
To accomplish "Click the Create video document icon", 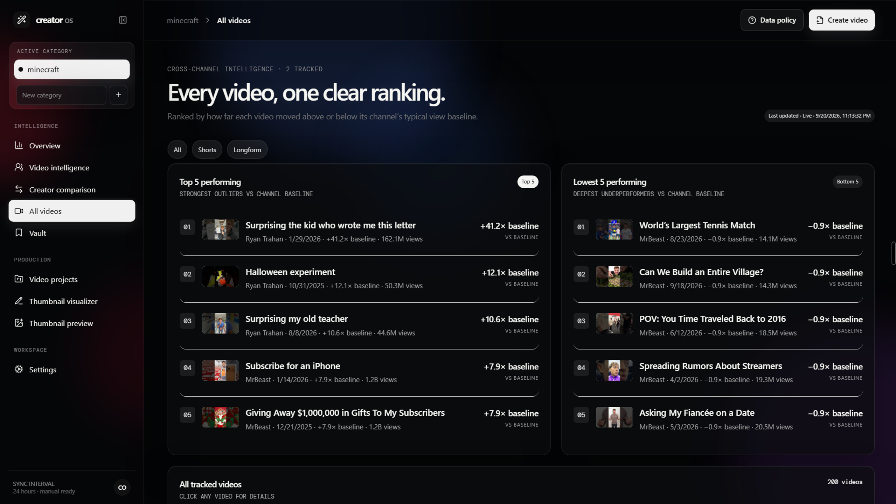I will pyautogui.click(x=820, y=20).
